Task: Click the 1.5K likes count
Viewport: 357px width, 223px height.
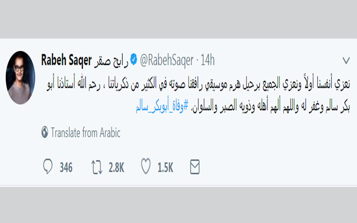Action: click(x=166, y=168)
